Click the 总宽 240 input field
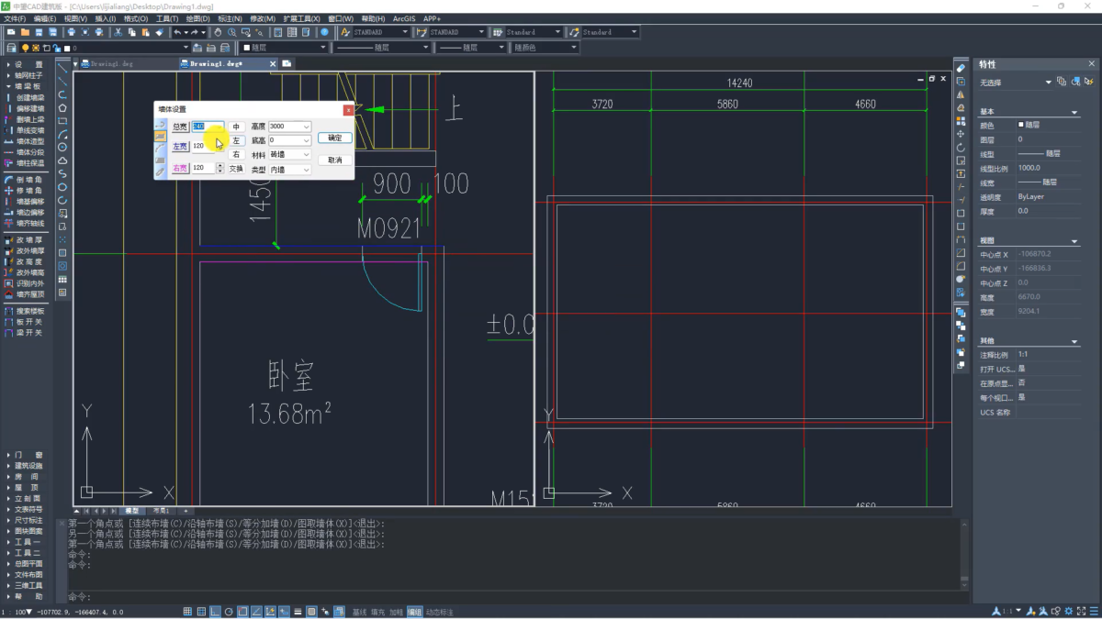1102x619 pixels. (x=208, y=127)
